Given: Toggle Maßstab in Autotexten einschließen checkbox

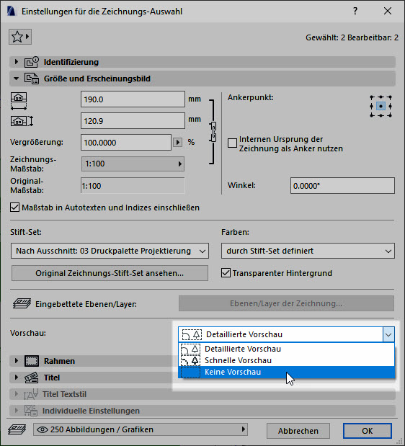Looking at the screenshot, I should [15, 208].
